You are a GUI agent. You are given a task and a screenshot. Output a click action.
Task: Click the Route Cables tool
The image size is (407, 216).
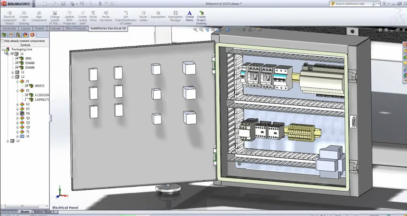tap(143, 17)
